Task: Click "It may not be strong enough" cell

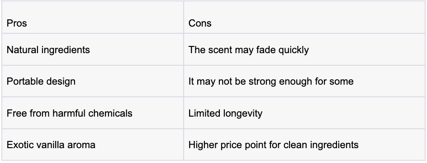Action: (304, 81)
